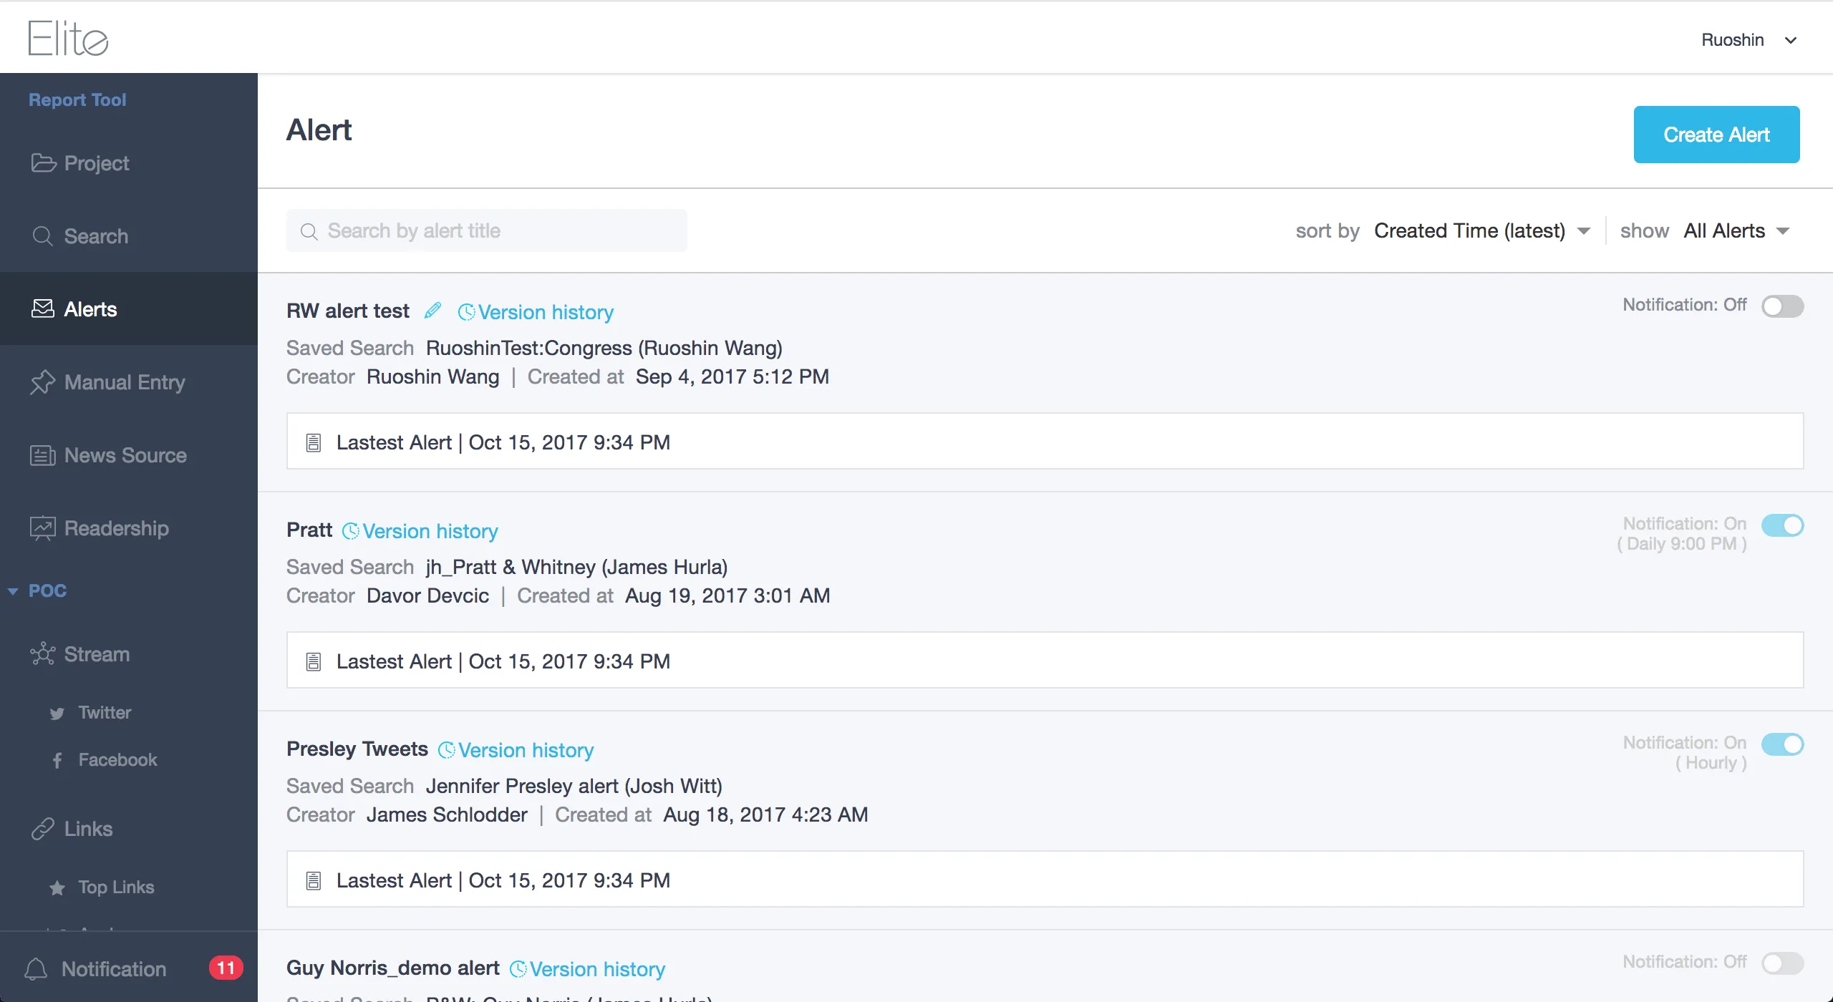Click the Links chain icon

(x=43, y=829)
